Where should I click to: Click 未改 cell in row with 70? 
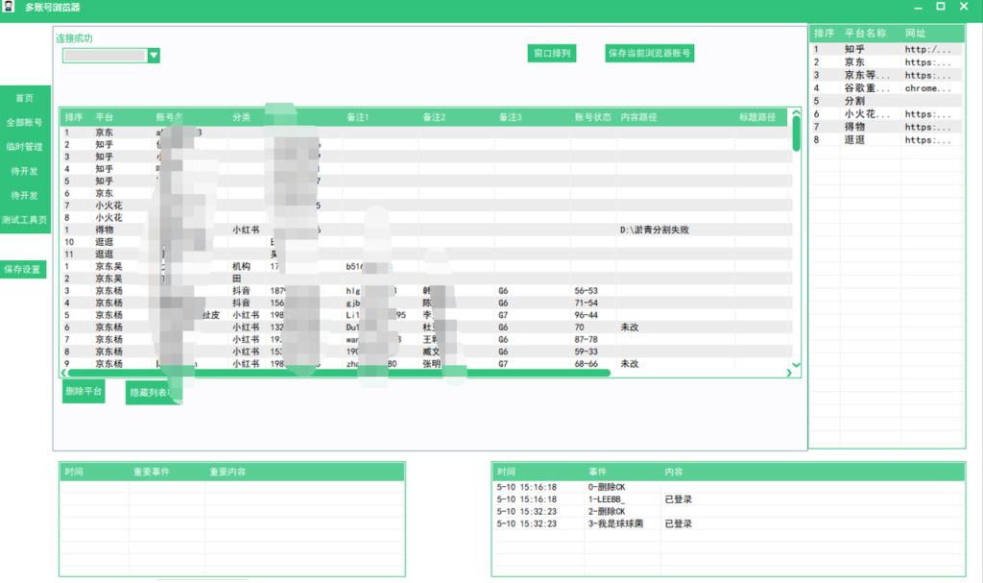pyautogui.click(x=630, y=328)
